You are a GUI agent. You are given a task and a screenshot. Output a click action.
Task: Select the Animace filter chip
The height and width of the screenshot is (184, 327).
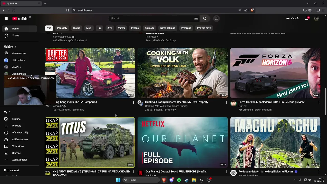click(149, 28)
